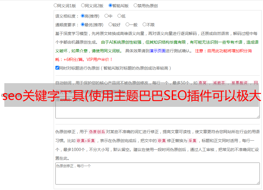Click the 收集>采集 example tag

coord(86,141)
